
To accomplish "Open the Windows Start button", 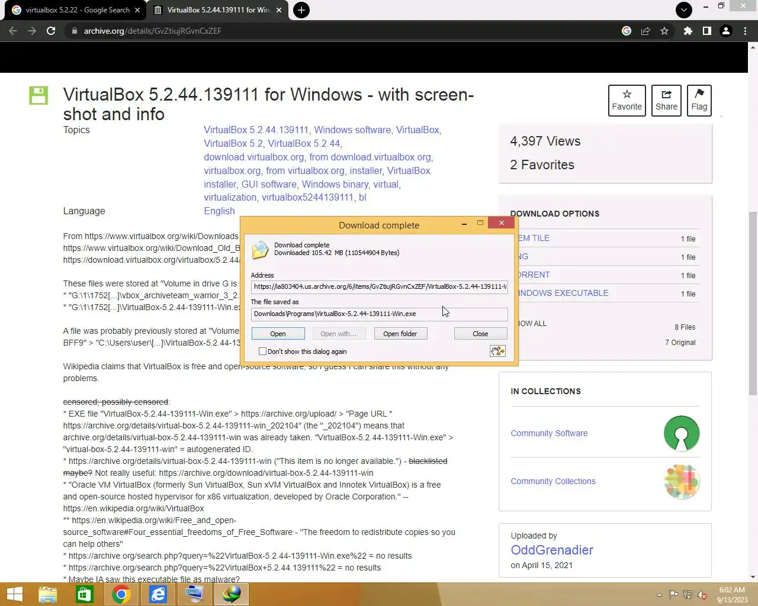I will coord(14,594).
